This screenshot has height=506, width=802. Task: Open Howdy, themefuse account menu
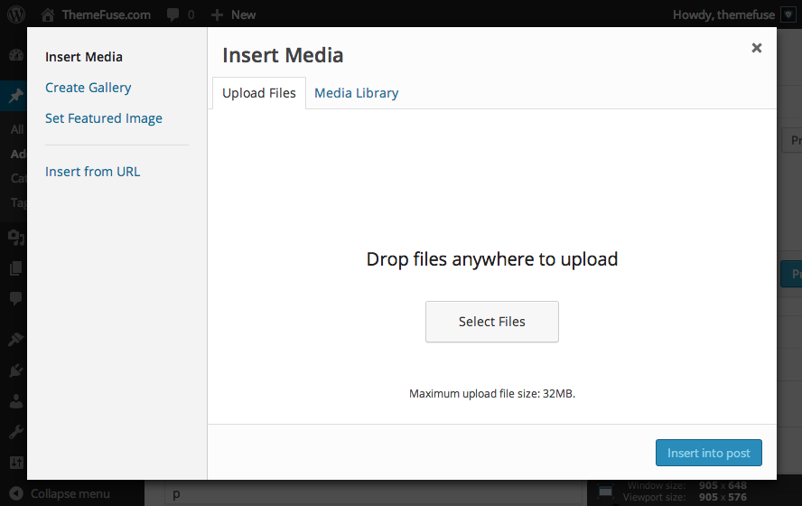coord(723,14)
